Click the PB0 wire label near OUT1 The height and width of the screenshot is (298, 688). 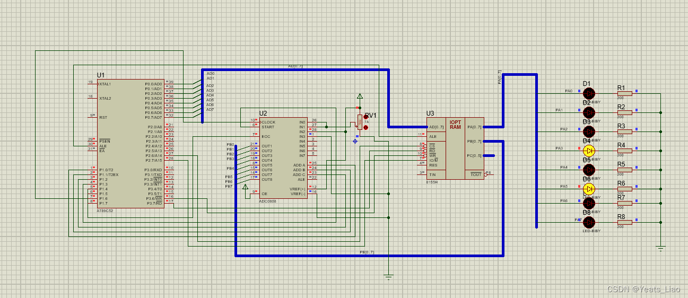[230, 144]
